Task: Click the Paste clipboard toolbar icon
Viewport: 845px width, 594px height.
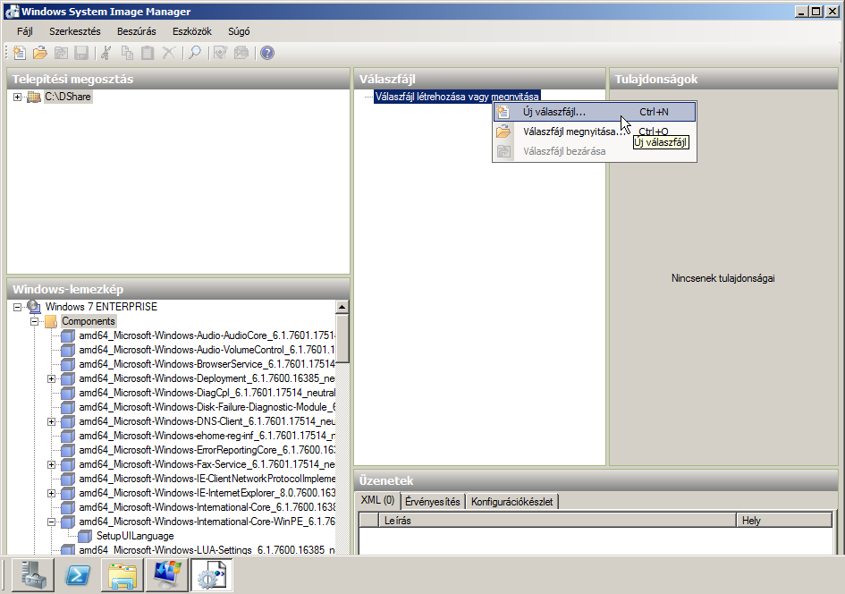Action: click(x=148, y=53)
